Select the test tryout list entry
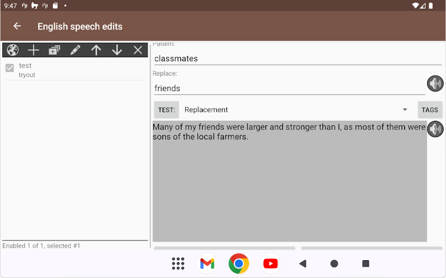This screenshot has height=278, width=446. point(75,70)
